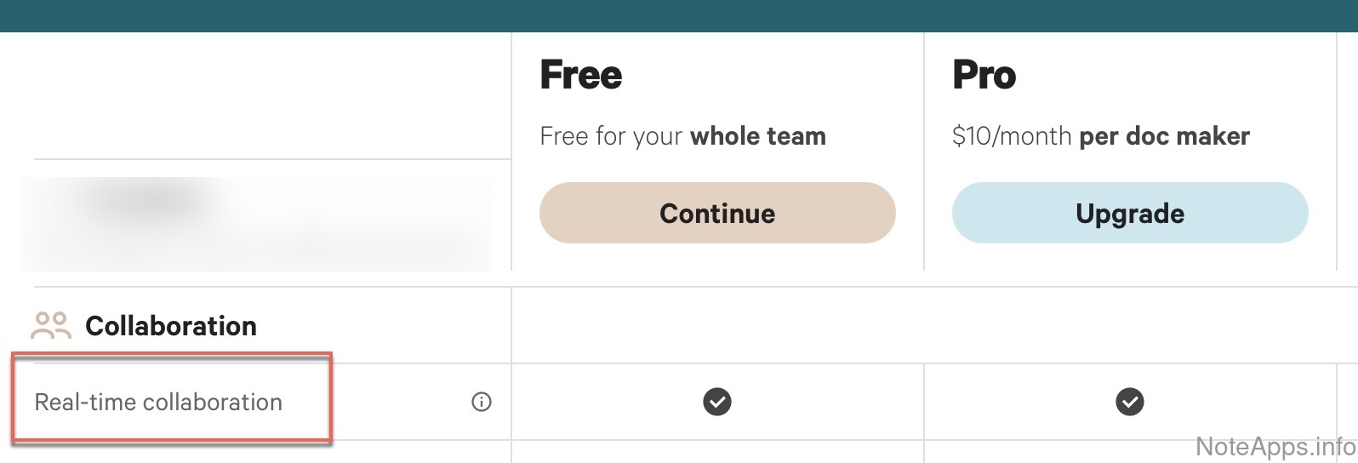Click the Collaboration people icon
Viewport: 1358px width, 463px height.
pos(50,325)
